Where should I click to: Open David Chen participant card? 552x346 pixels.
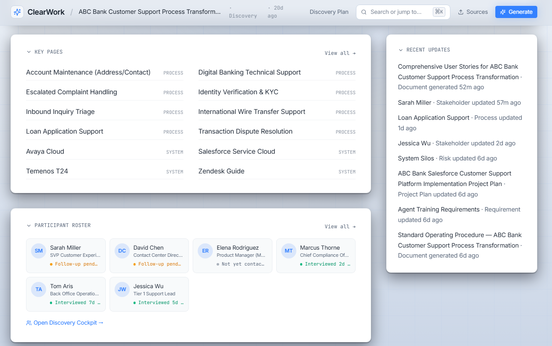tap(149, 256)
